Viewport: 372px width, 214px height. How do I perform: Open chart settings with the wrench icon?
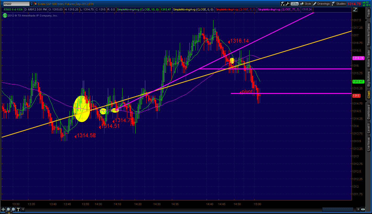point(288,4)
